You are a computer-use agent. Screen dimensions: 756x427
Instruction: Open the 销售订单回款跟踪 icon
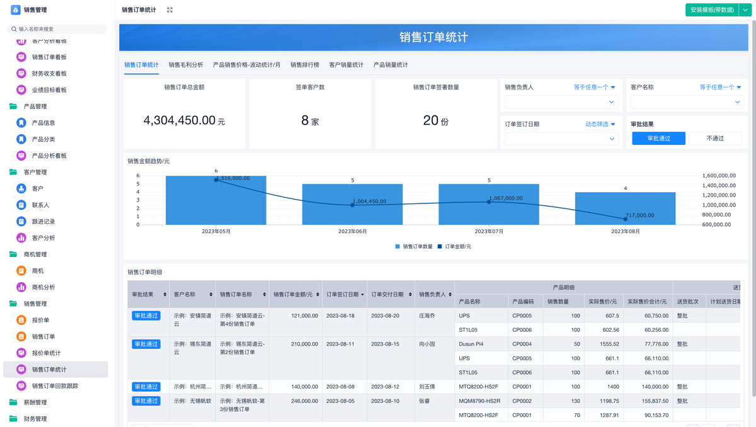tap(21, 385)
